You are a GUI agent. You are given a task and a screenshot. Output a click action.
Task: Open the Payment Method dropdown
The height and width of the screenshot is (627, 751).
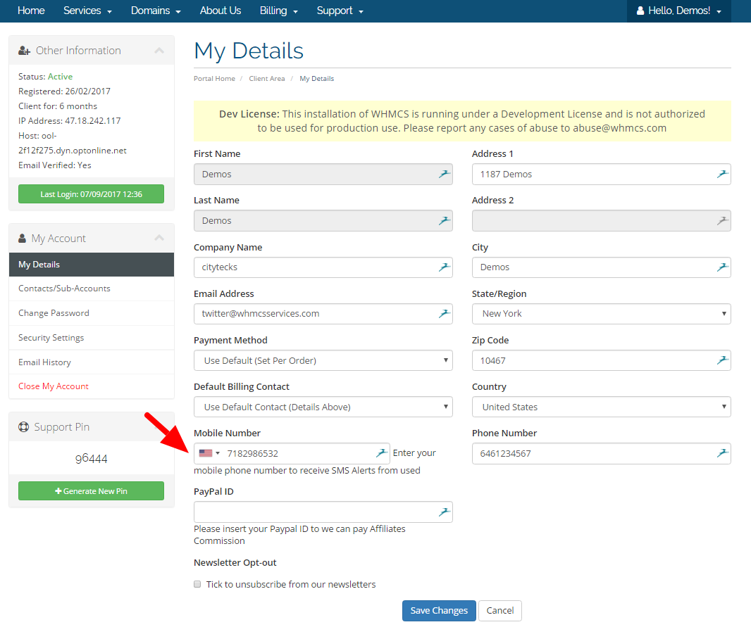pyautogui.click(x=323, y=360)
